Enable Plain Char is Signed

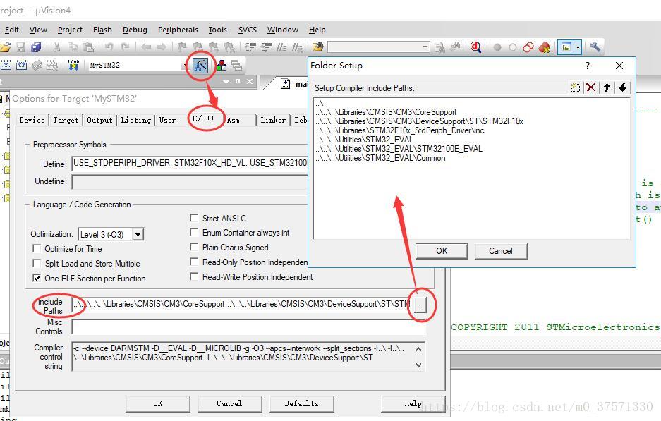click(x=194, y=247)
